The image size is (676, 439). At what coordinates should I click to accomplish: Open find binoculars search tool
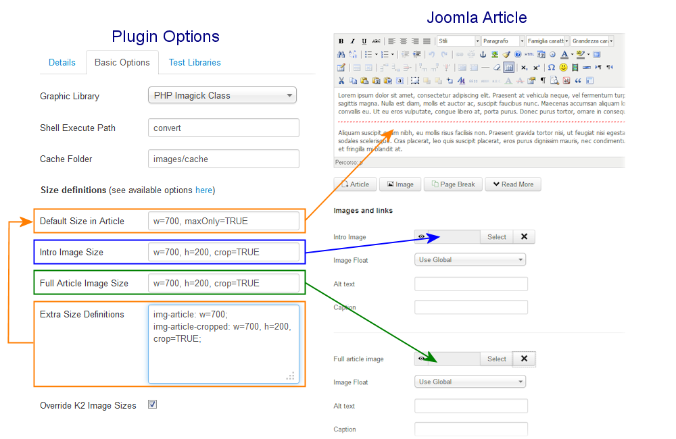coord(341,55)
